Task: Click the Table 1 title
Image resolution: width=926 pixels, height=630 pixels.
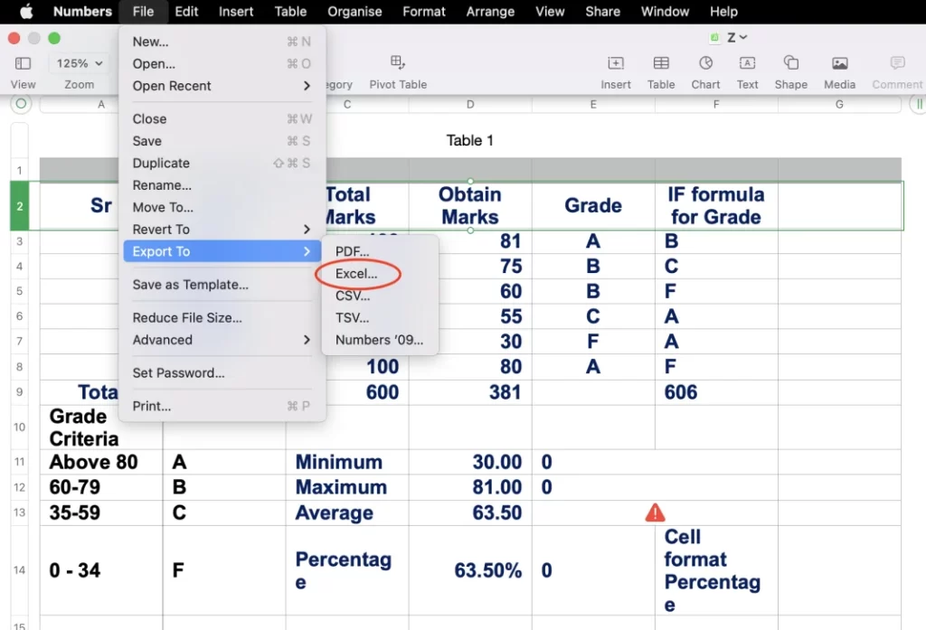Action: [469, 140]
